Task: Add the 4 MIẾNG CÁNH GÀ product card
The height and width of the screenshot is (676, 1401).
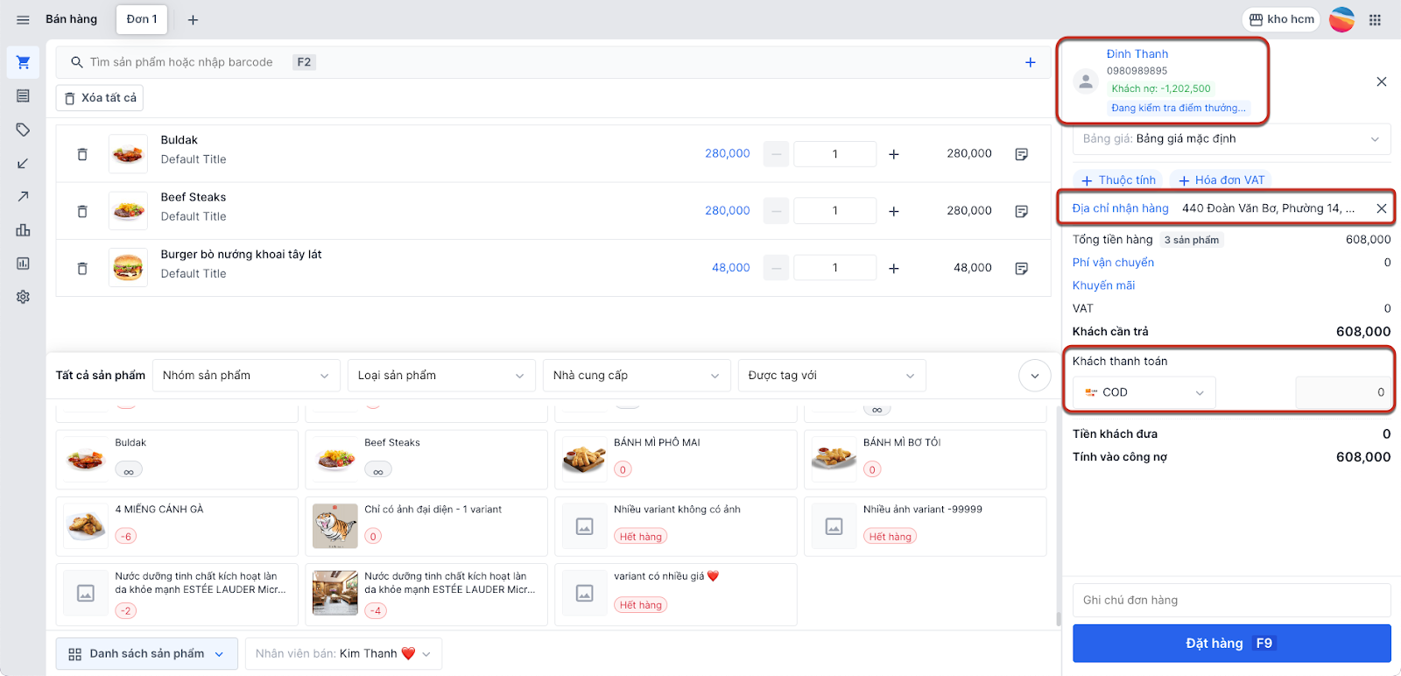Action: click(177, 526)
